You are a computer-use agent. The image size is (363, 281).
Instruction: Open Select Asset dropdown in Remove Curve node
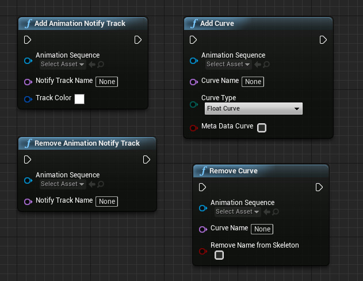click(237, 212)
